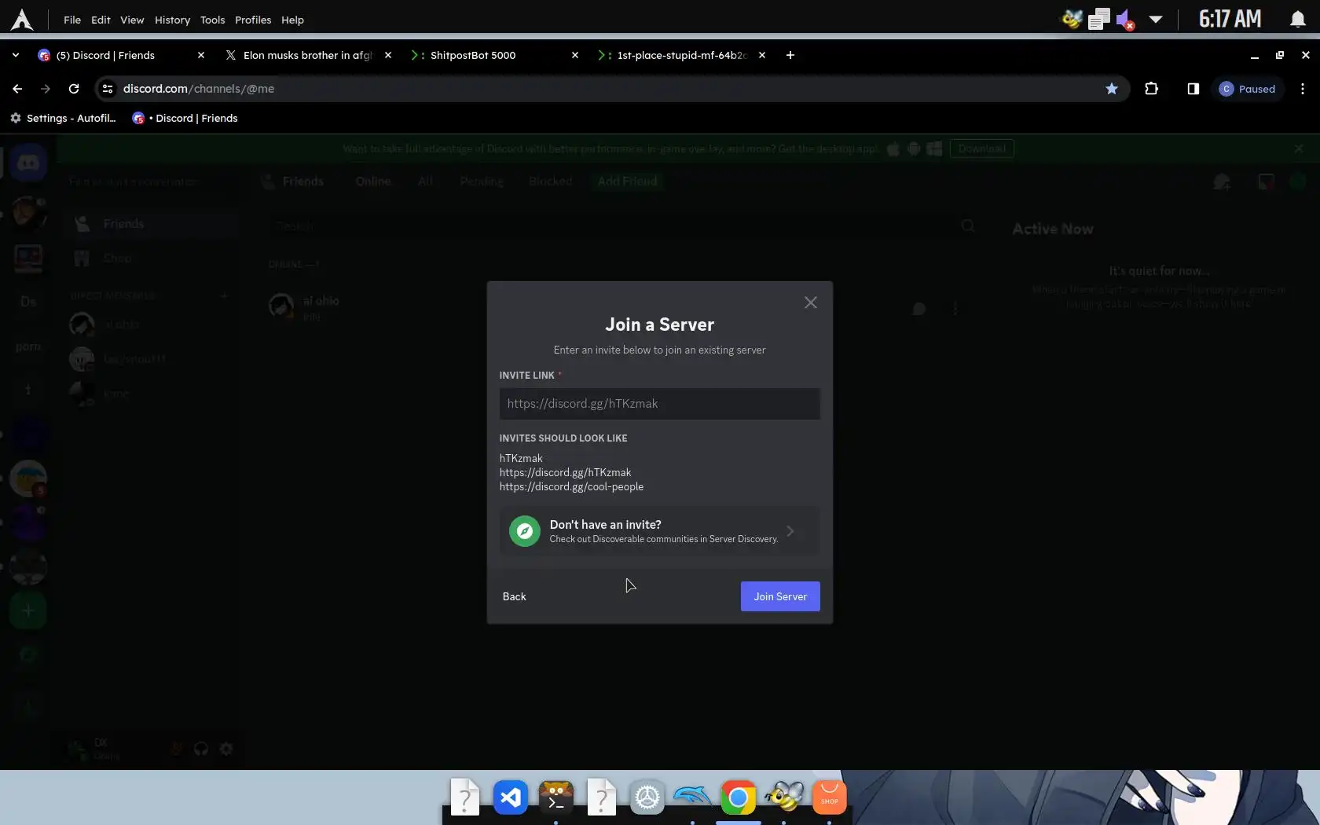Viewport: 1320px width, 825px height.
Task: Click the bee icon in the top panel tray
Action: point(1072,19)
